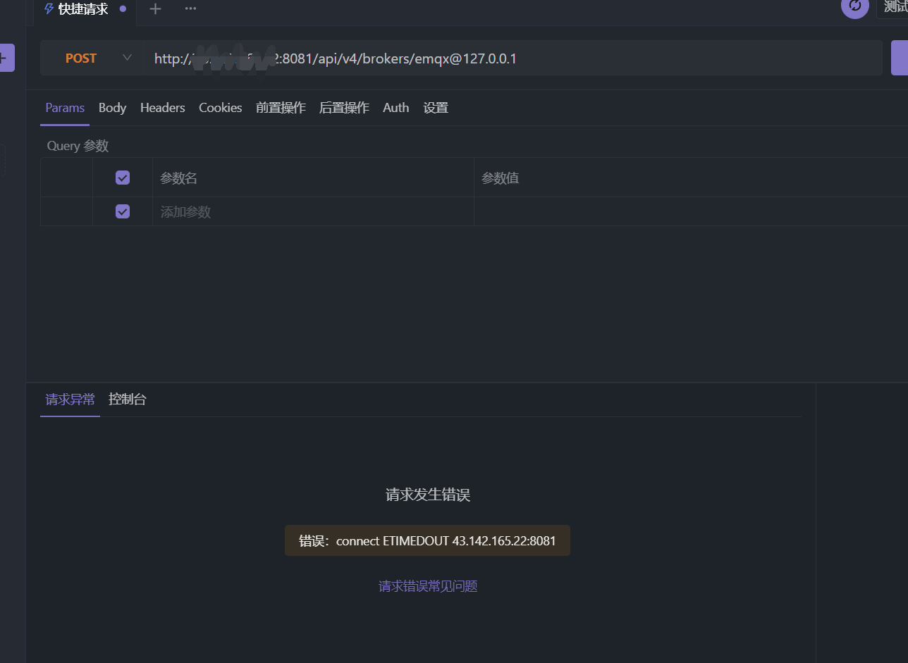908x663 pixels.
Task: Click the purple plus button on left sidebar
Action: (6, 58)
